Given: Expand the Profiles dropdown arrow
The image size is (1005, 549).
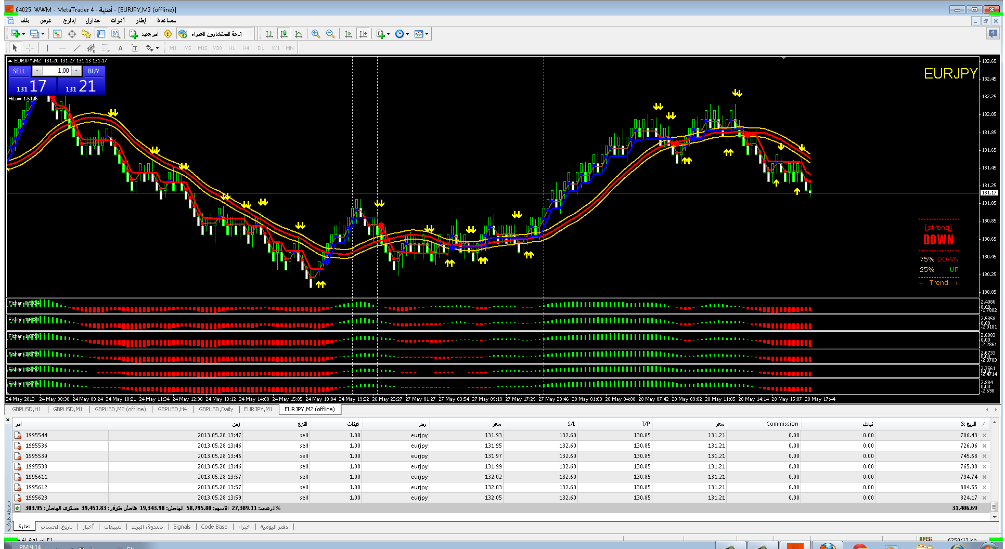Looking at the screenshot, I should pyautogui.click(x=43, y=34).
